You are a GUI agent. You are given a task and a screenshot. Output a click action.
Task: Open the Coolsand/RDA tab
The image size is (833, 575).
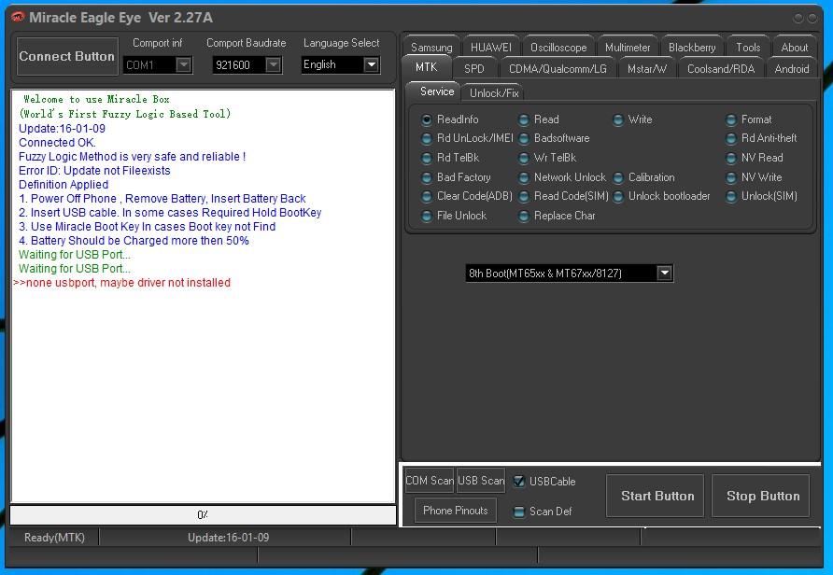click(x=720, y=68)
